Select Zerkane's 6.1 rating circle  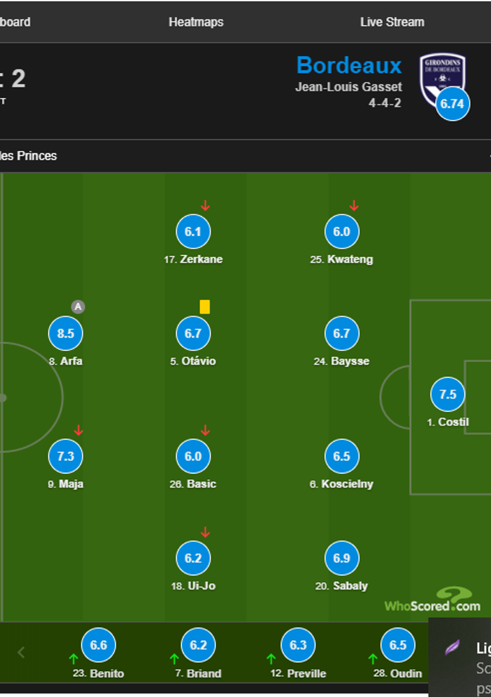point(193,232)
